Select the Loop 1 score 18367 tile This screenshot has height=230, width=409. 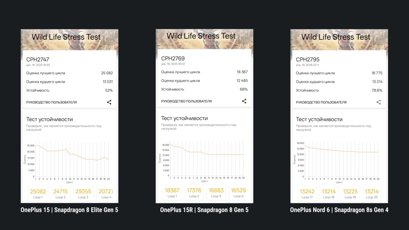click(172, 192)
